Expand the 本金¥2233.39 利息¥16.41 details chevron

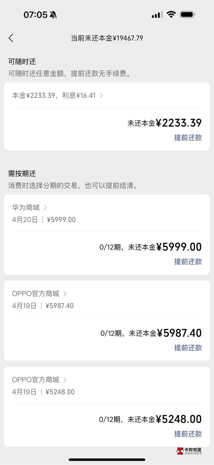click(x=101, y=95)
